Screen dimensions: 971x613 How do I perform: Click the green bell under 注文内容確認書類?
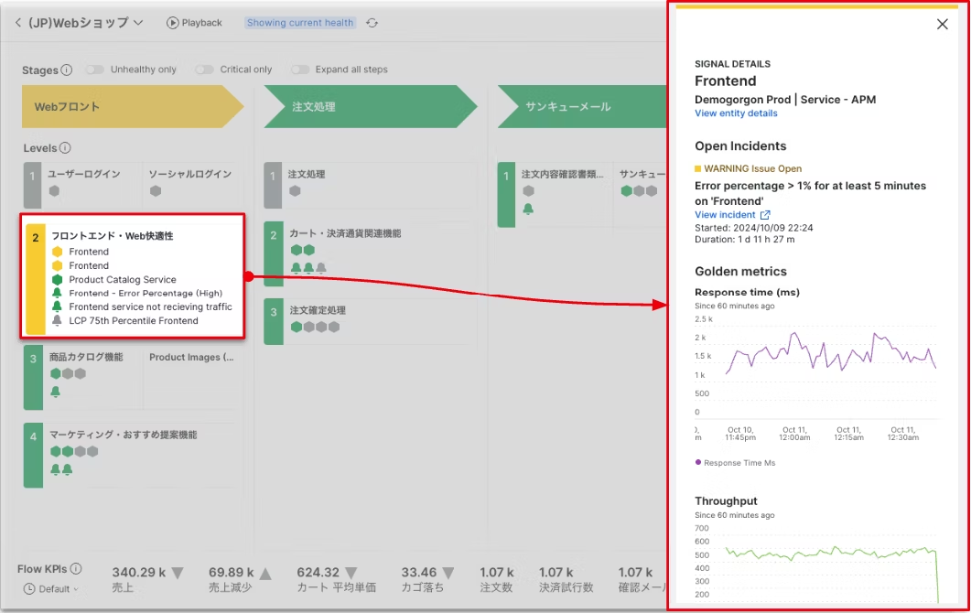coord(528,210)
